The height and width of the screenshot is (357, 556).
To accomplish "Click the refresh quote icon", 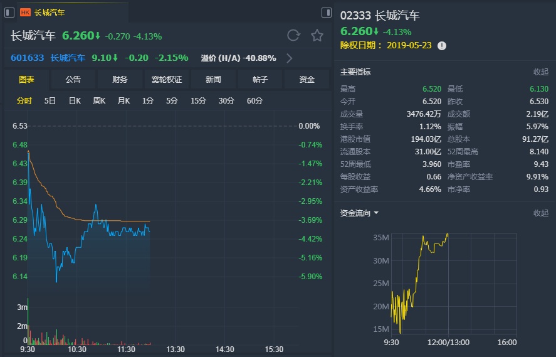I will 293,35.
